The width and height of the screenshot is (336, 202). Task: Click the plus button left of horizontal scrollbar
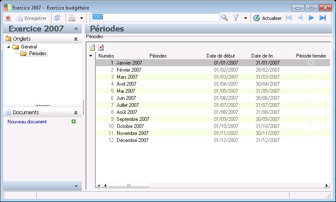(99, 185)
